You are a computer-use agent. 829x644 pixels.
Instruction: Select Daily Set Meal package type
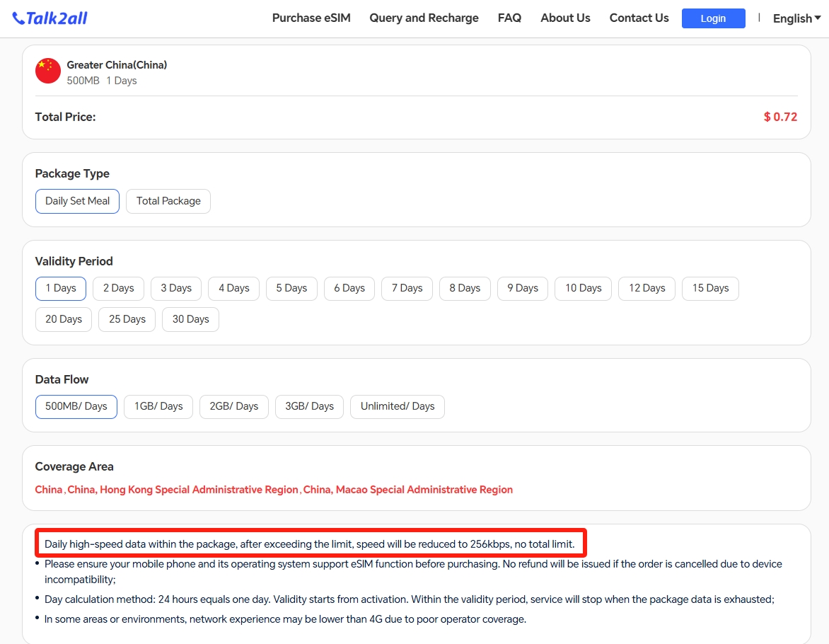(x=78, y=201)
